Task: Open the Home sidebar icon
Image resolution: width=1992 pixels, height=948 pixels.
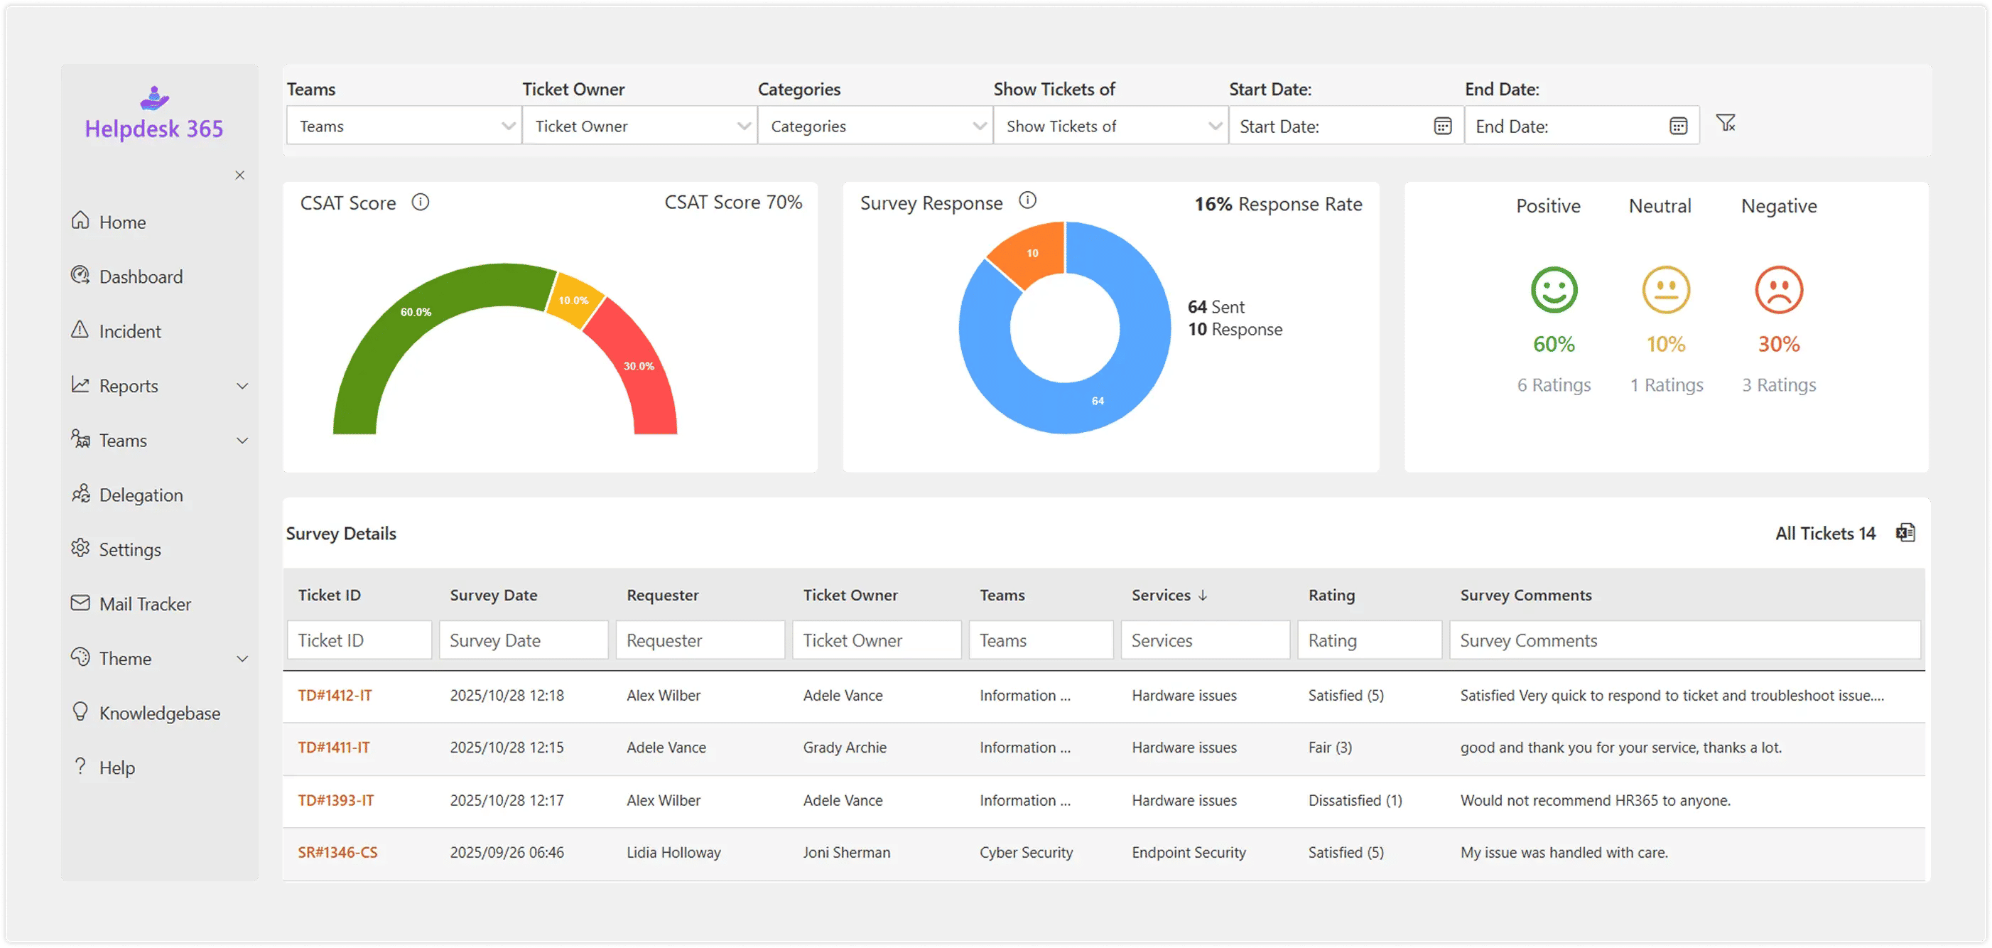Action: pos(80,221)
